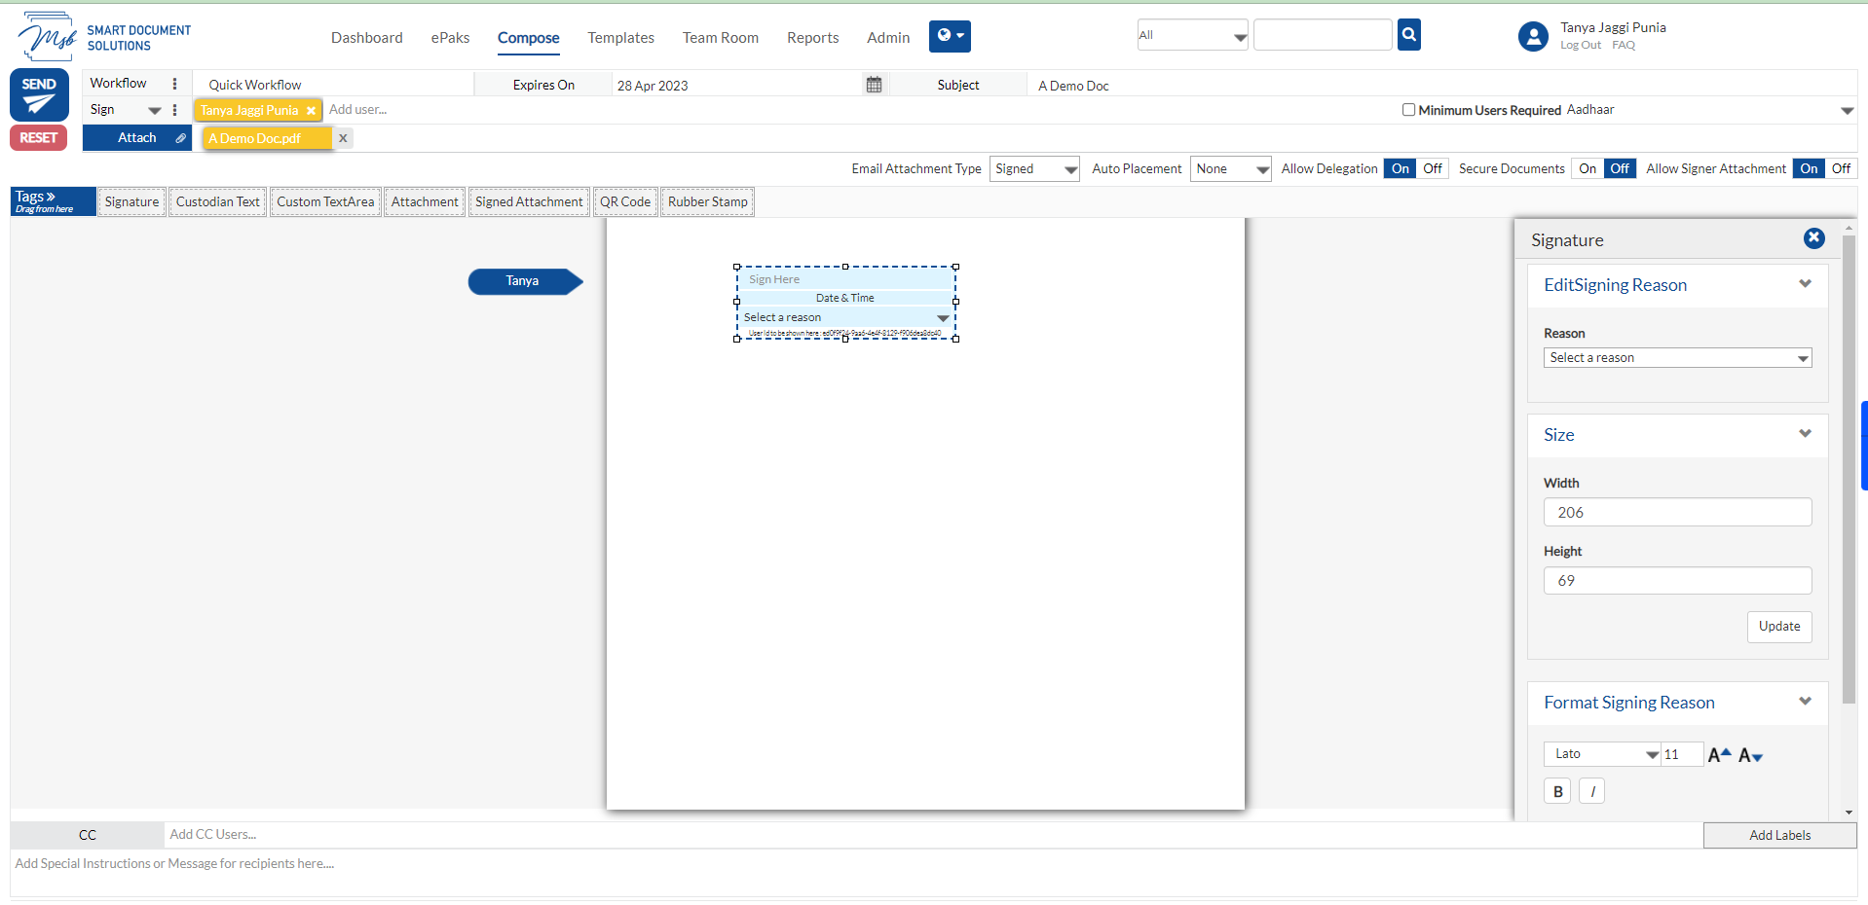1868x905 pixels.
Task: Close the Signature properties panel
Action: [1813, 238]
